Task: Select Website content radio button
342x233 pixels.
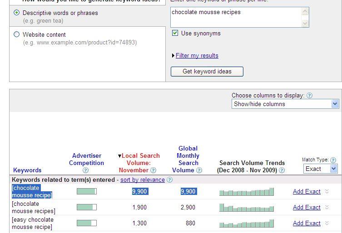Action: click(x=17, y=34)
